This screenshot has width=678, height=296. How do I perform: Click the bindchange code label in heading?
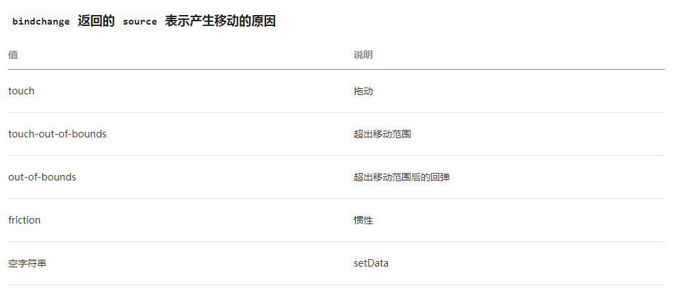pos(41,21)
